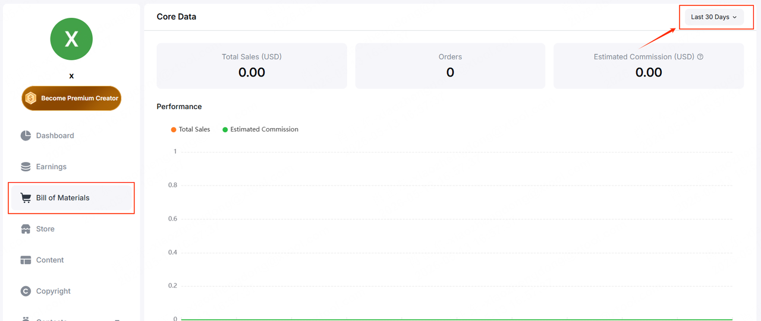
Task: Click the Store shop icon
Action: click(26, 229)
